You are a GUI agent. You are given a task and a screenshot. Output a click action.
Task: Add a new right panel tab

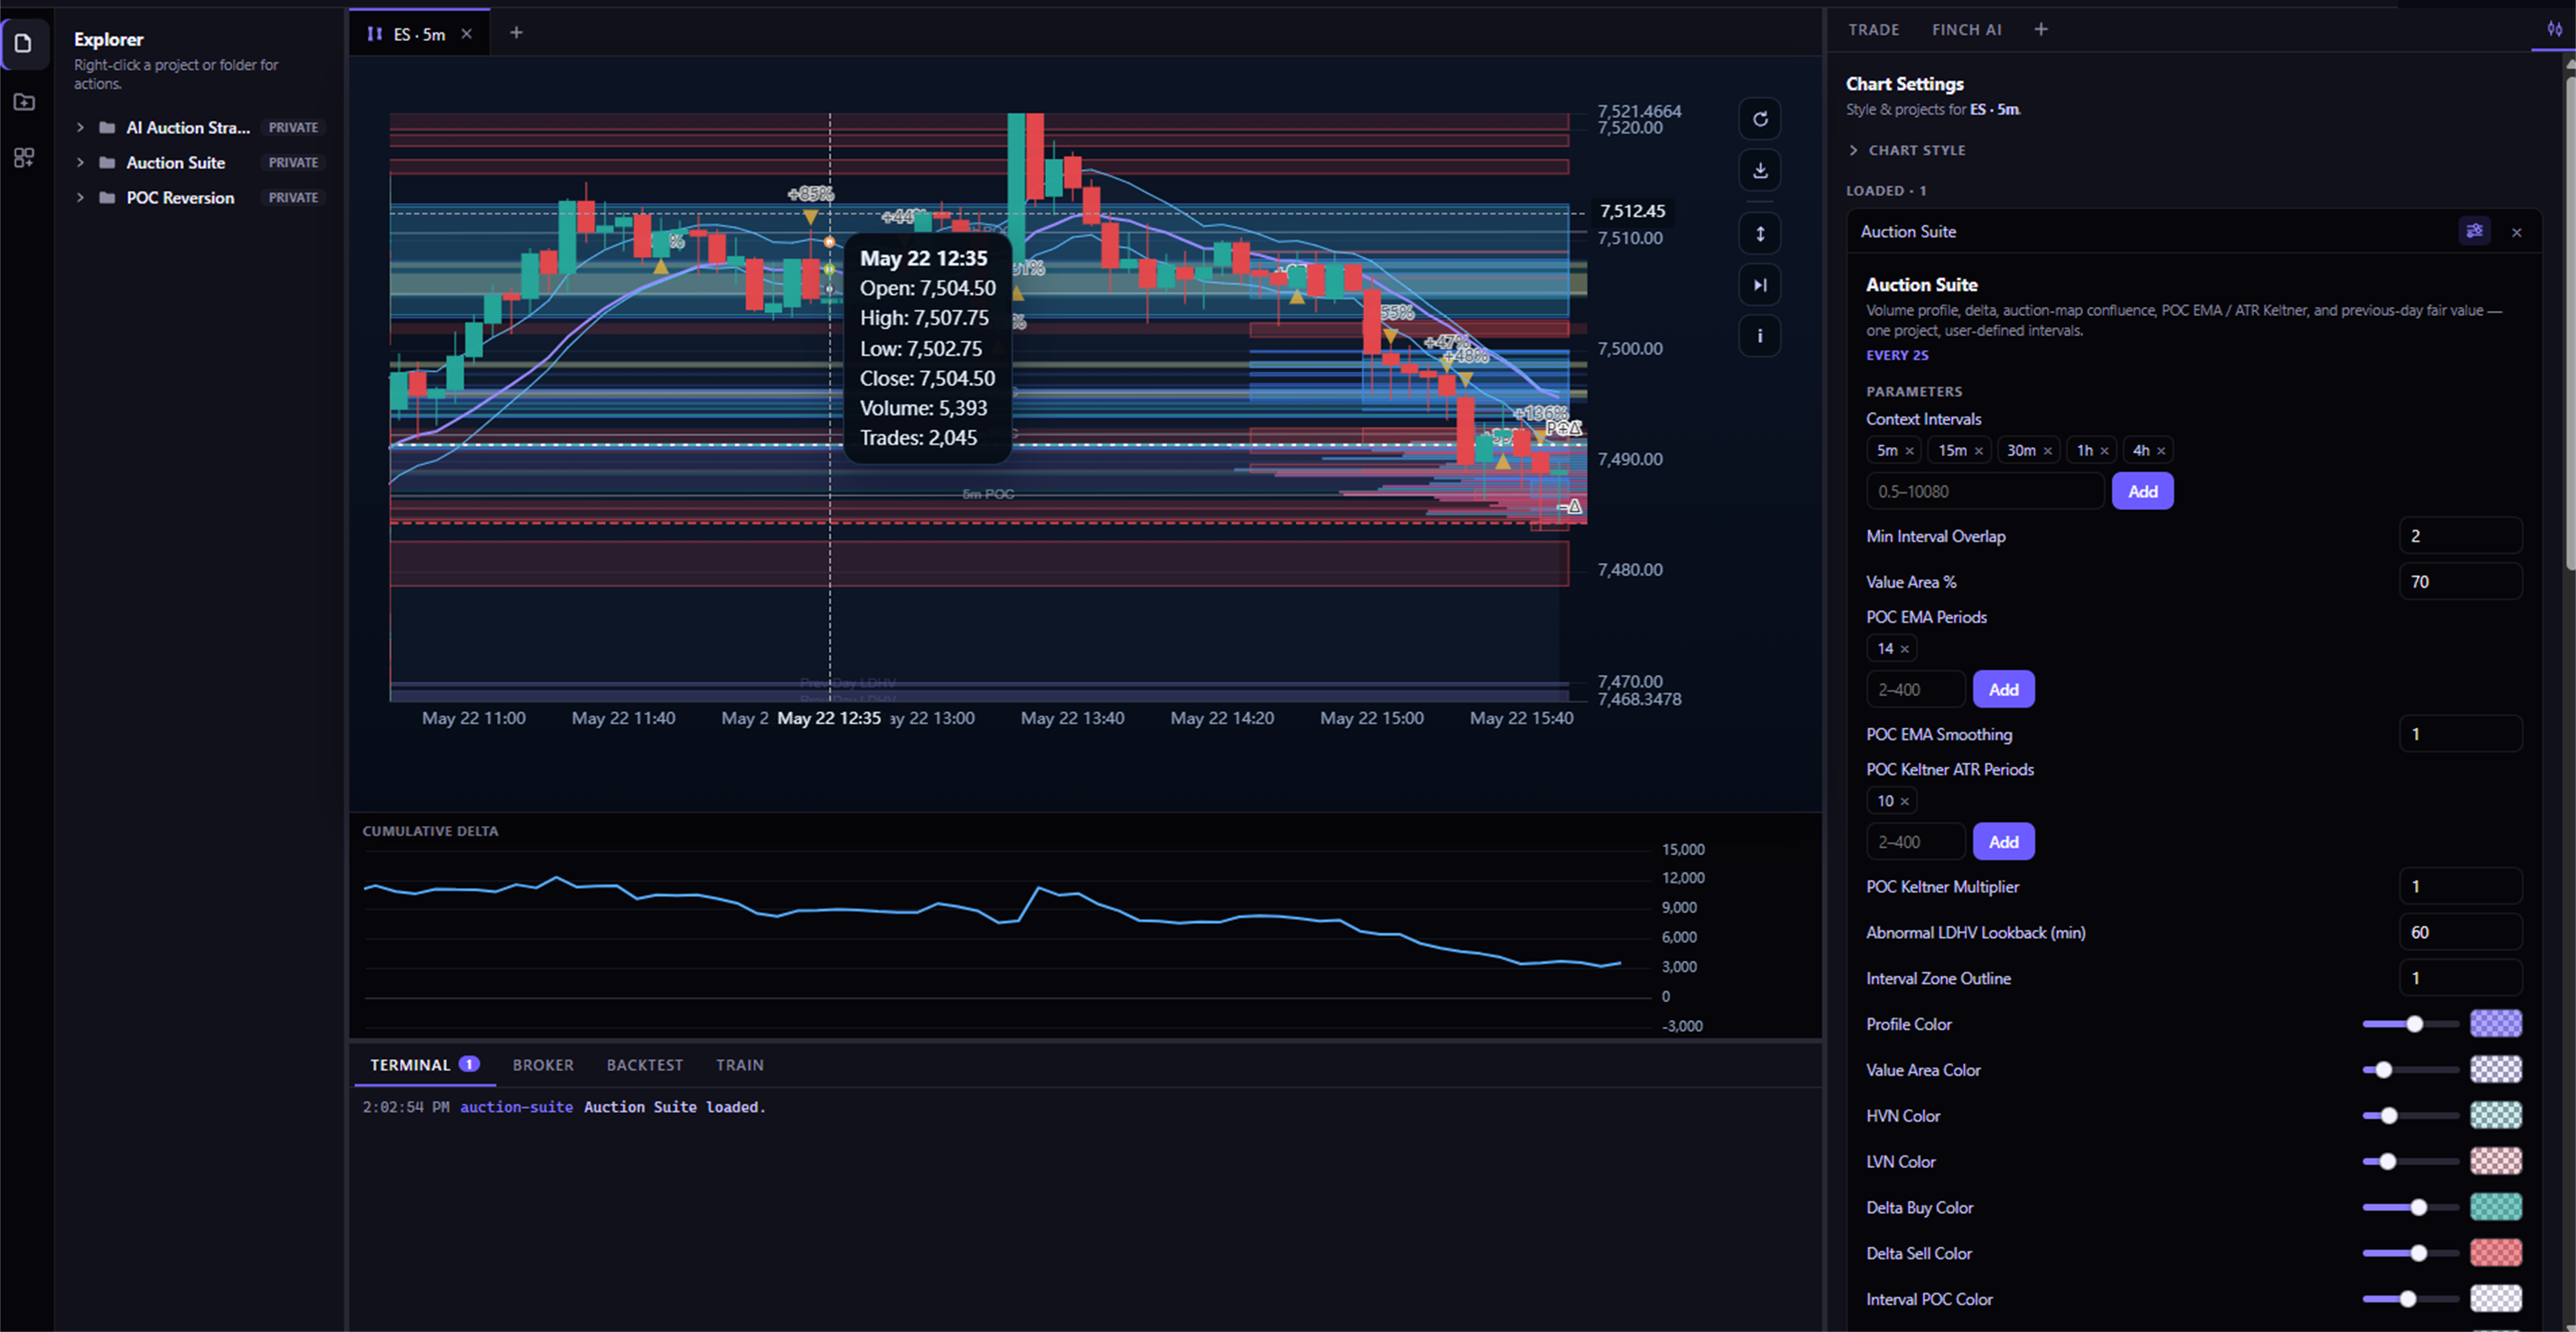(2041, 30)
